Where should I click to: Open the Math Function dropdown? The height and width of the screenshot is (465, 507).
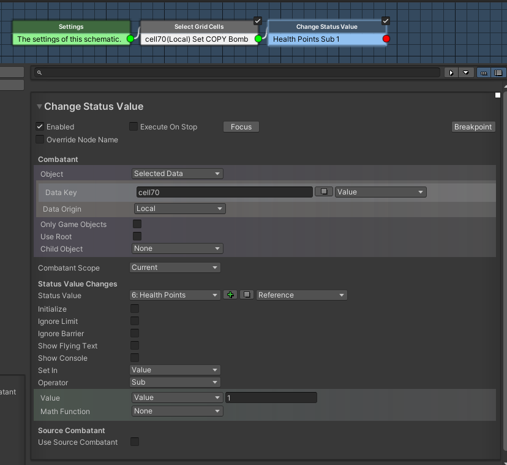tap(177, 411)
